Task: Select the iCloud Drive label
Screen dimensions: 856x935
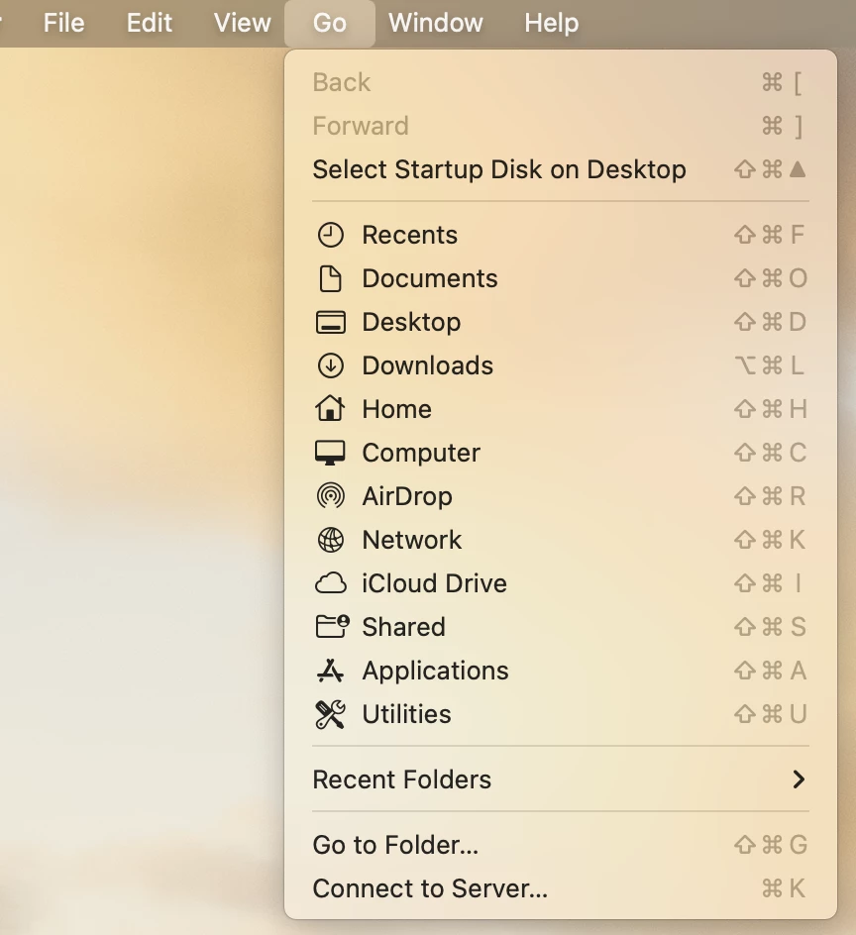Action: pyautogui.click(x=434, y=583)
